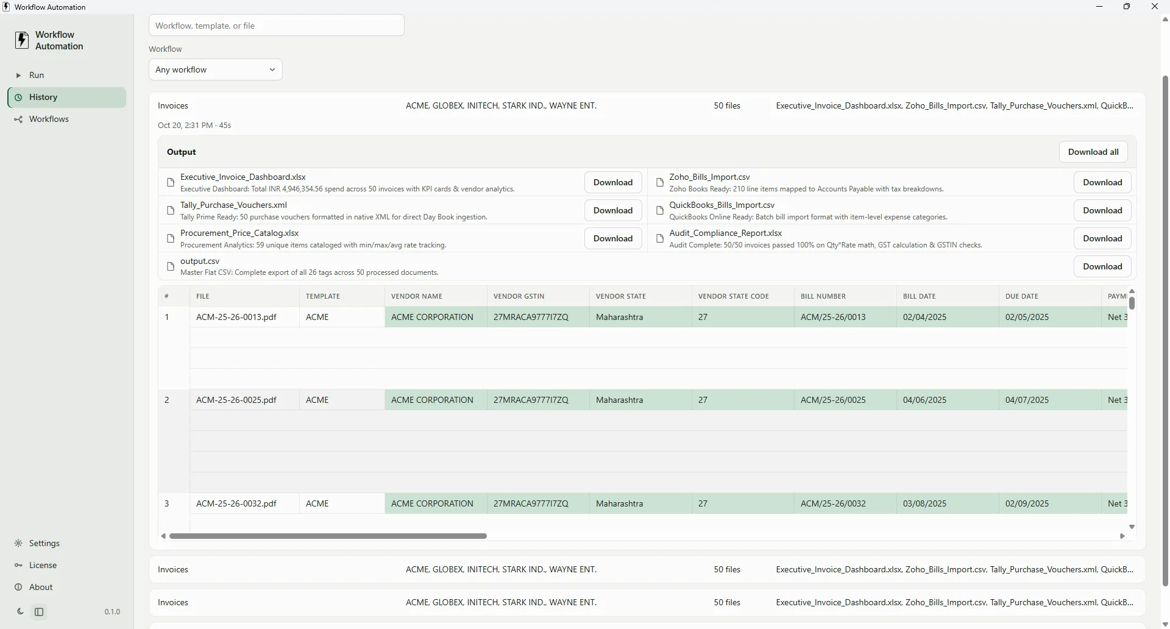The width and height of the screenshot is (1170, 629).
Task: Click the Run play icon in sidebar
Action: [x=18, y=75]
